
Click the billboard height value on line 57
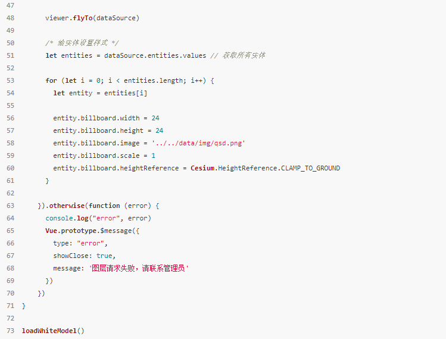coord(160,130)
